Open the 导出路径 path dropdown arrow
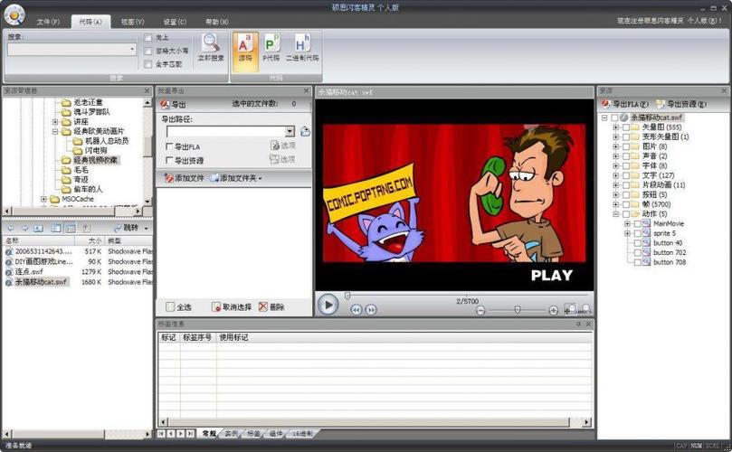This screenshot has width=732, height=452. 290,132
